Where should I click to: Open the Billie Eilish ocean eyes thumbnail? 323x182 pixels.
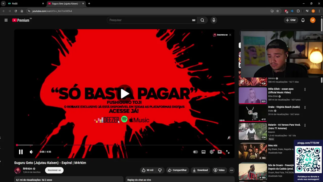click(253, 96)
